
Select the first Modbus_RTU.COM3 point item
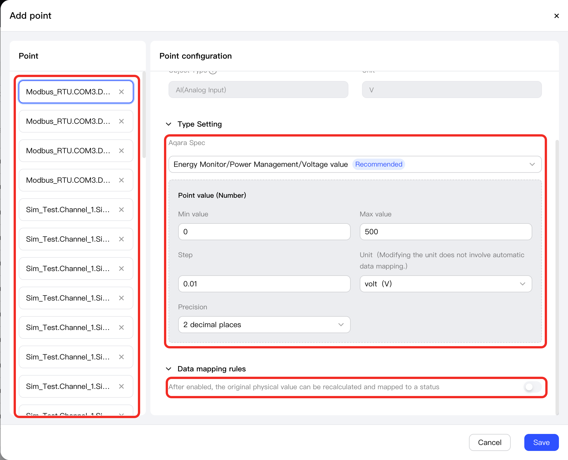76,92
